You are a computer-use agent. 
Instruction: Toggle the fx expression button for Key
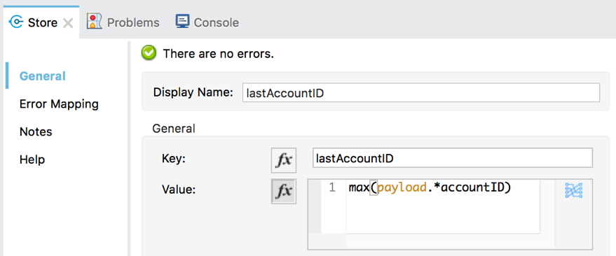point(284,160)
